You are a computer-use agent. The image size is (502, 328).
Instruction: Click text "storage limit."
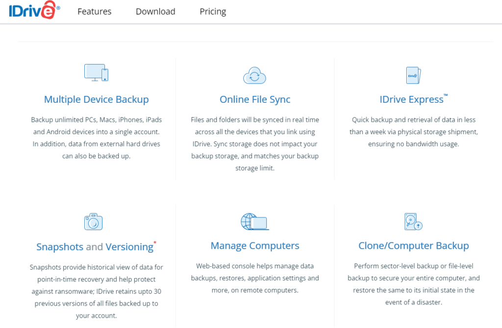click(255, 168)
